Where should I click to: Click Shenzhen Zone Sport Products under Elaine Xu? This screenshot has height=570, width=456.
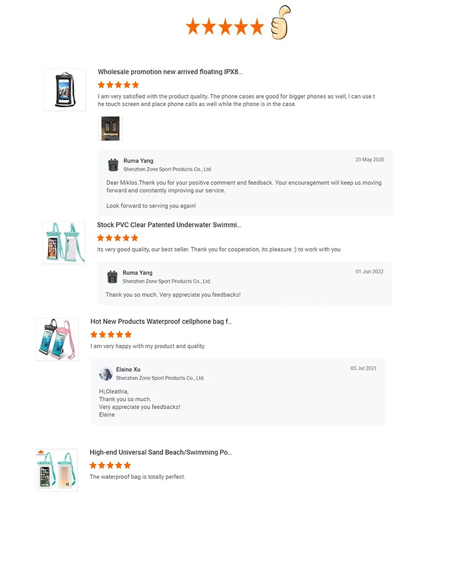tap(160, 378)
